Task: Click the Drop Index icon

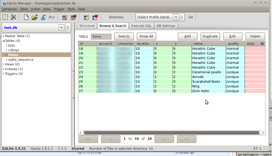Action: 95,17
